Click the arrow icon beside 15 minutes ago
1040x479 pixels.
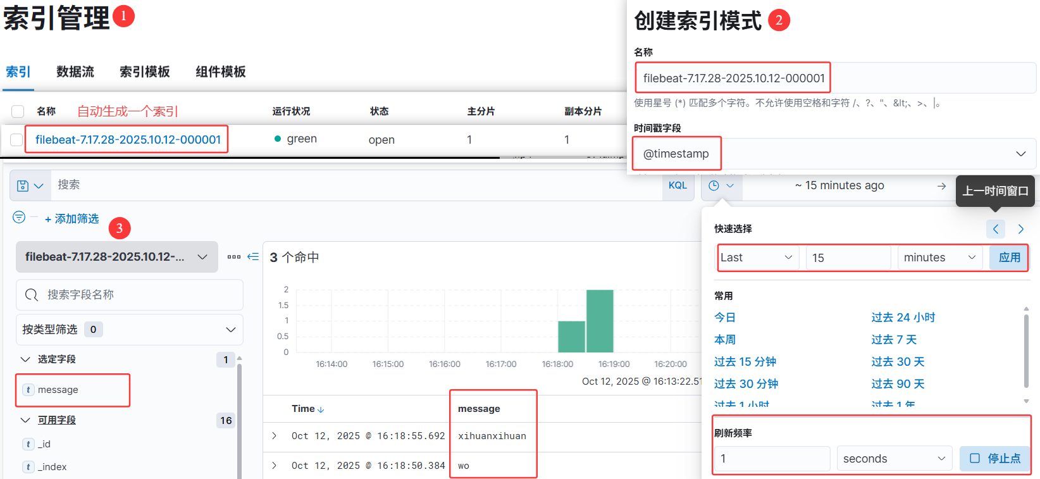[x=941, y=185]
